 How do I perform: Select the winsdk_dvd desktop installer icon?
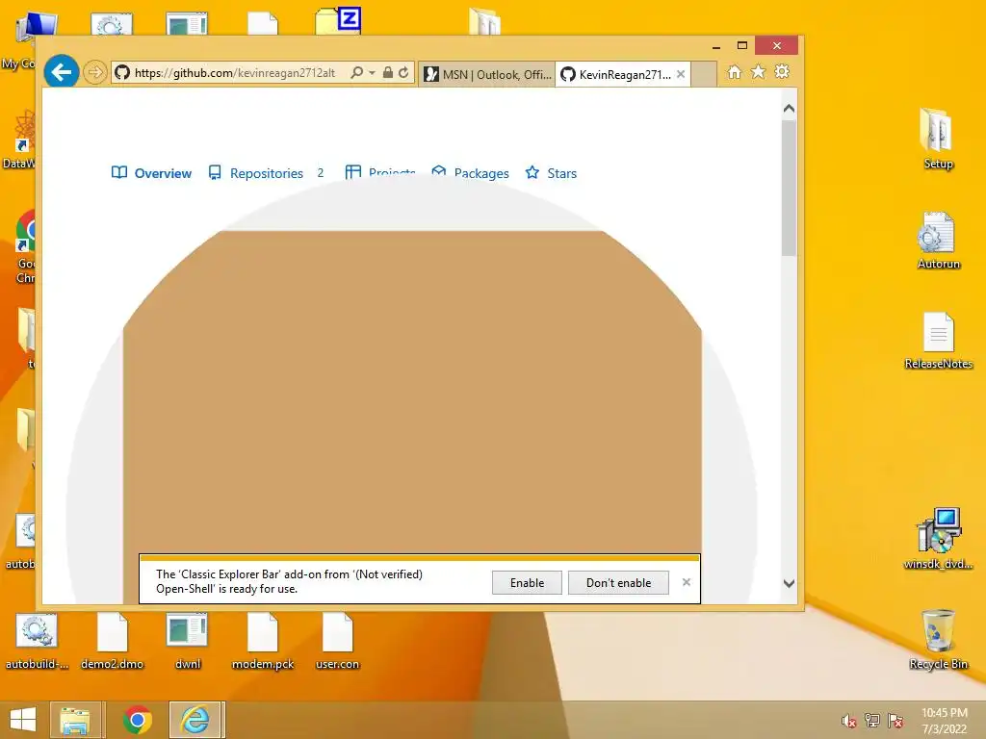tap(938, 539)
